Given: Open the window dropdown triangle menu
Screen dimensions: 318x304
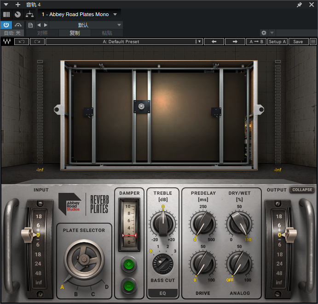Looking at the screenshot, I should [x=6, y=5].
